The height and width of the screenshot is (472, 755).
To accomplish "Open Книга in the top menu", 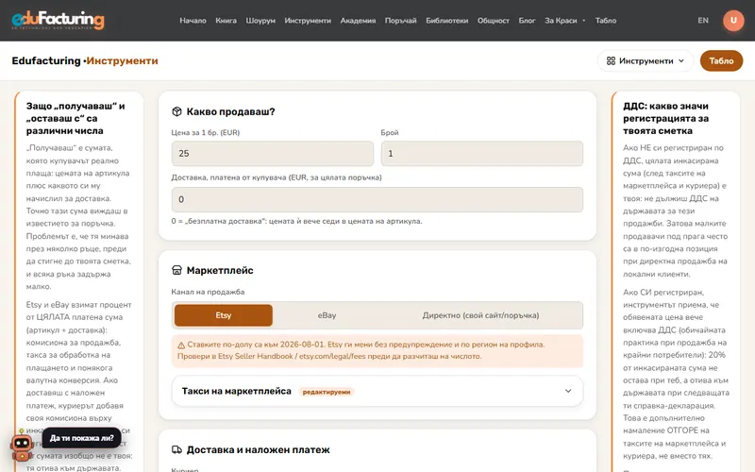I will click(226, 20).
